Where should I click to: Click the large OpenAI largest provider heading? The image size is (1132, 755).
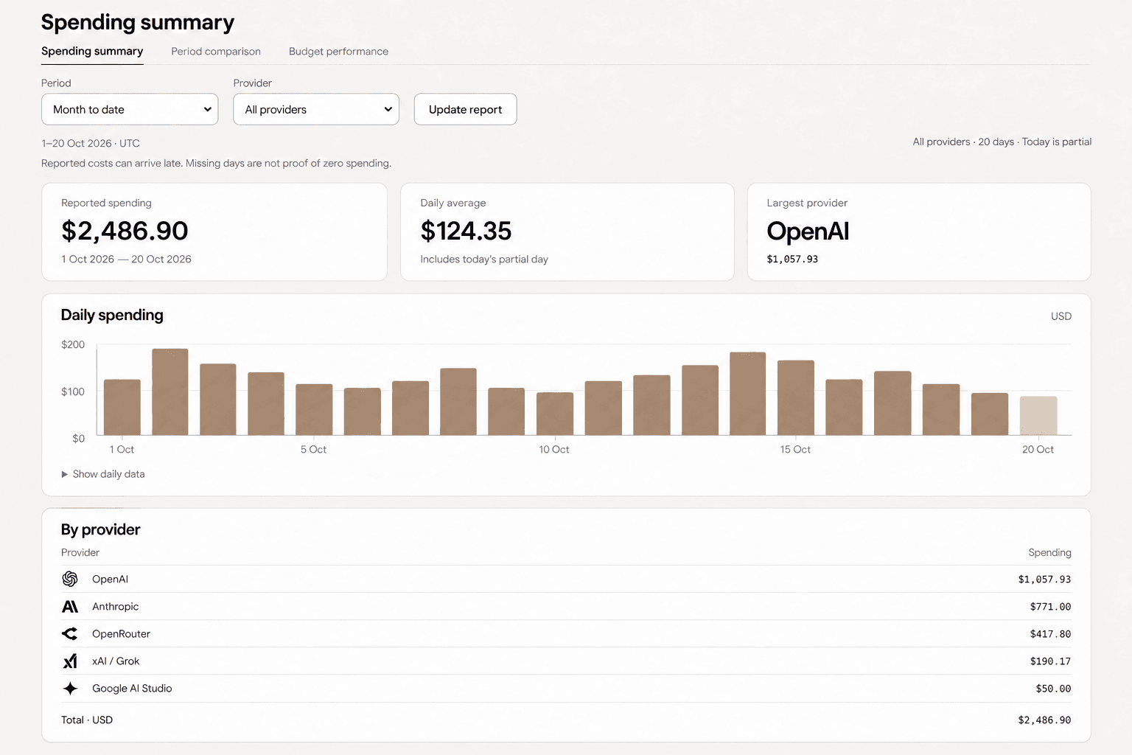[x=808, y=232]
